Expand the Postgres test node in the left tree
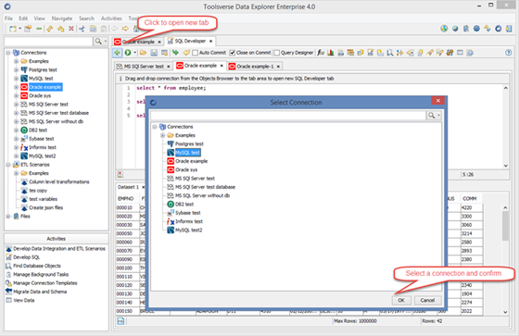Image resolution: width=519 pixels, height=336 pixels. tap(17, 69)
